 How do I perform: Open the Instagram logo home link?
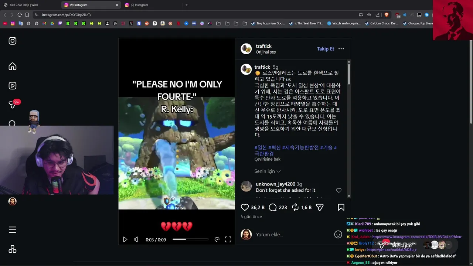click(x=13, y=41)
